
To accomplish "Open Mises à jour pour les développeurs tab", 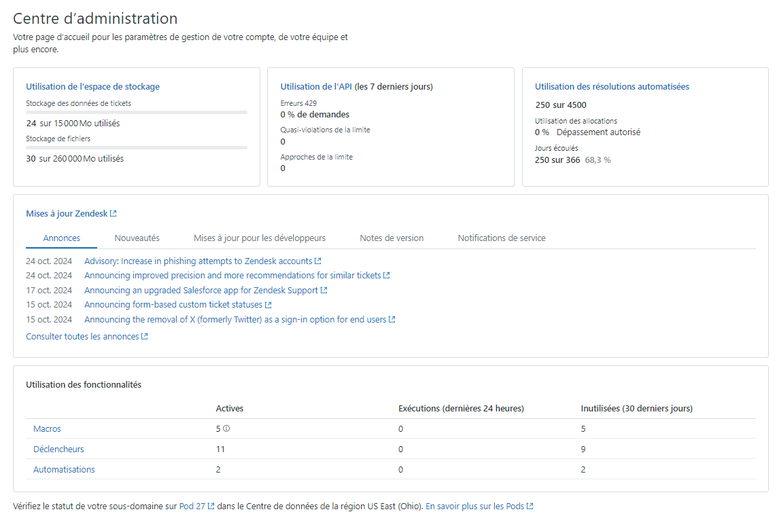I will 260,238.
